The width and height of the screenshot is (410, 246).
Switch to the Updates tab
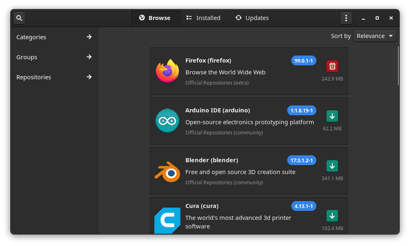(x=252, y=18)
